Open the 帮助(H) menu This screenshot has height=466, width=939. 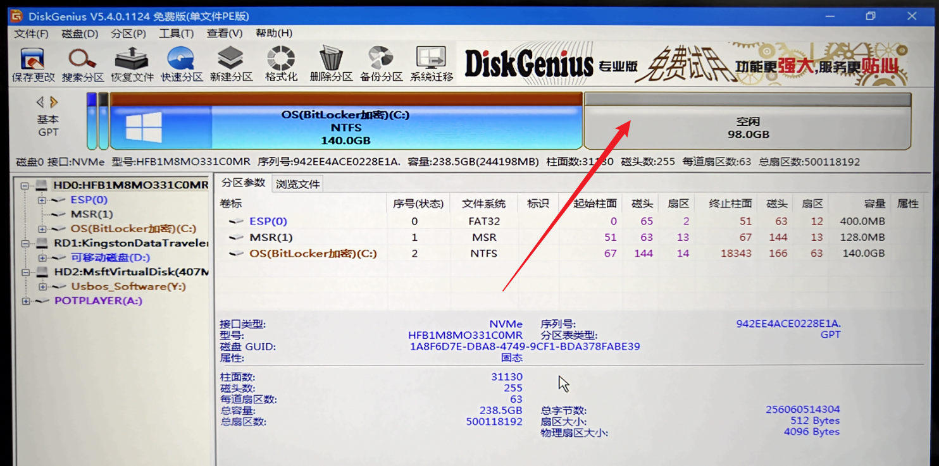point(274,34)
